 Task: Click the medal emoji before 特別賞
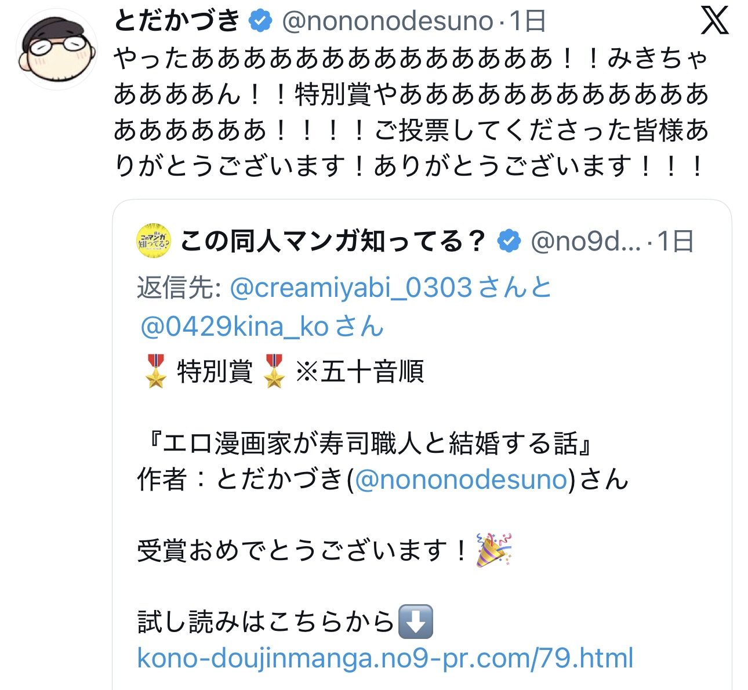coord(155,371)
